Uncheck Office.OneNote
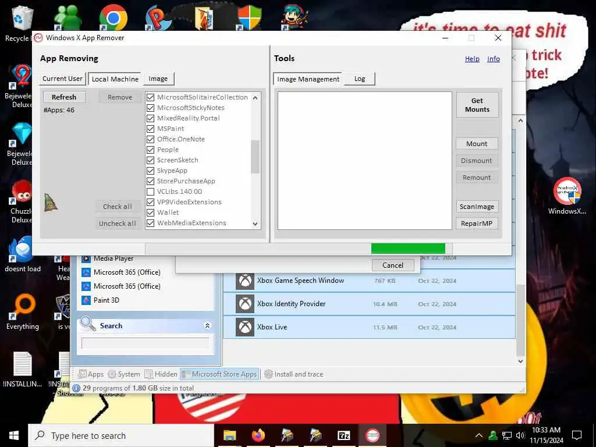Image resolution: width=596 pixels, height=447 pixels. coord(151,139)
